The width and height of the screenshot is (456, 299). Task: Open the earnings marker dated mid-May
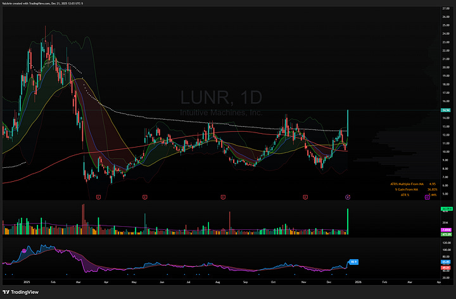coord(145,197)
